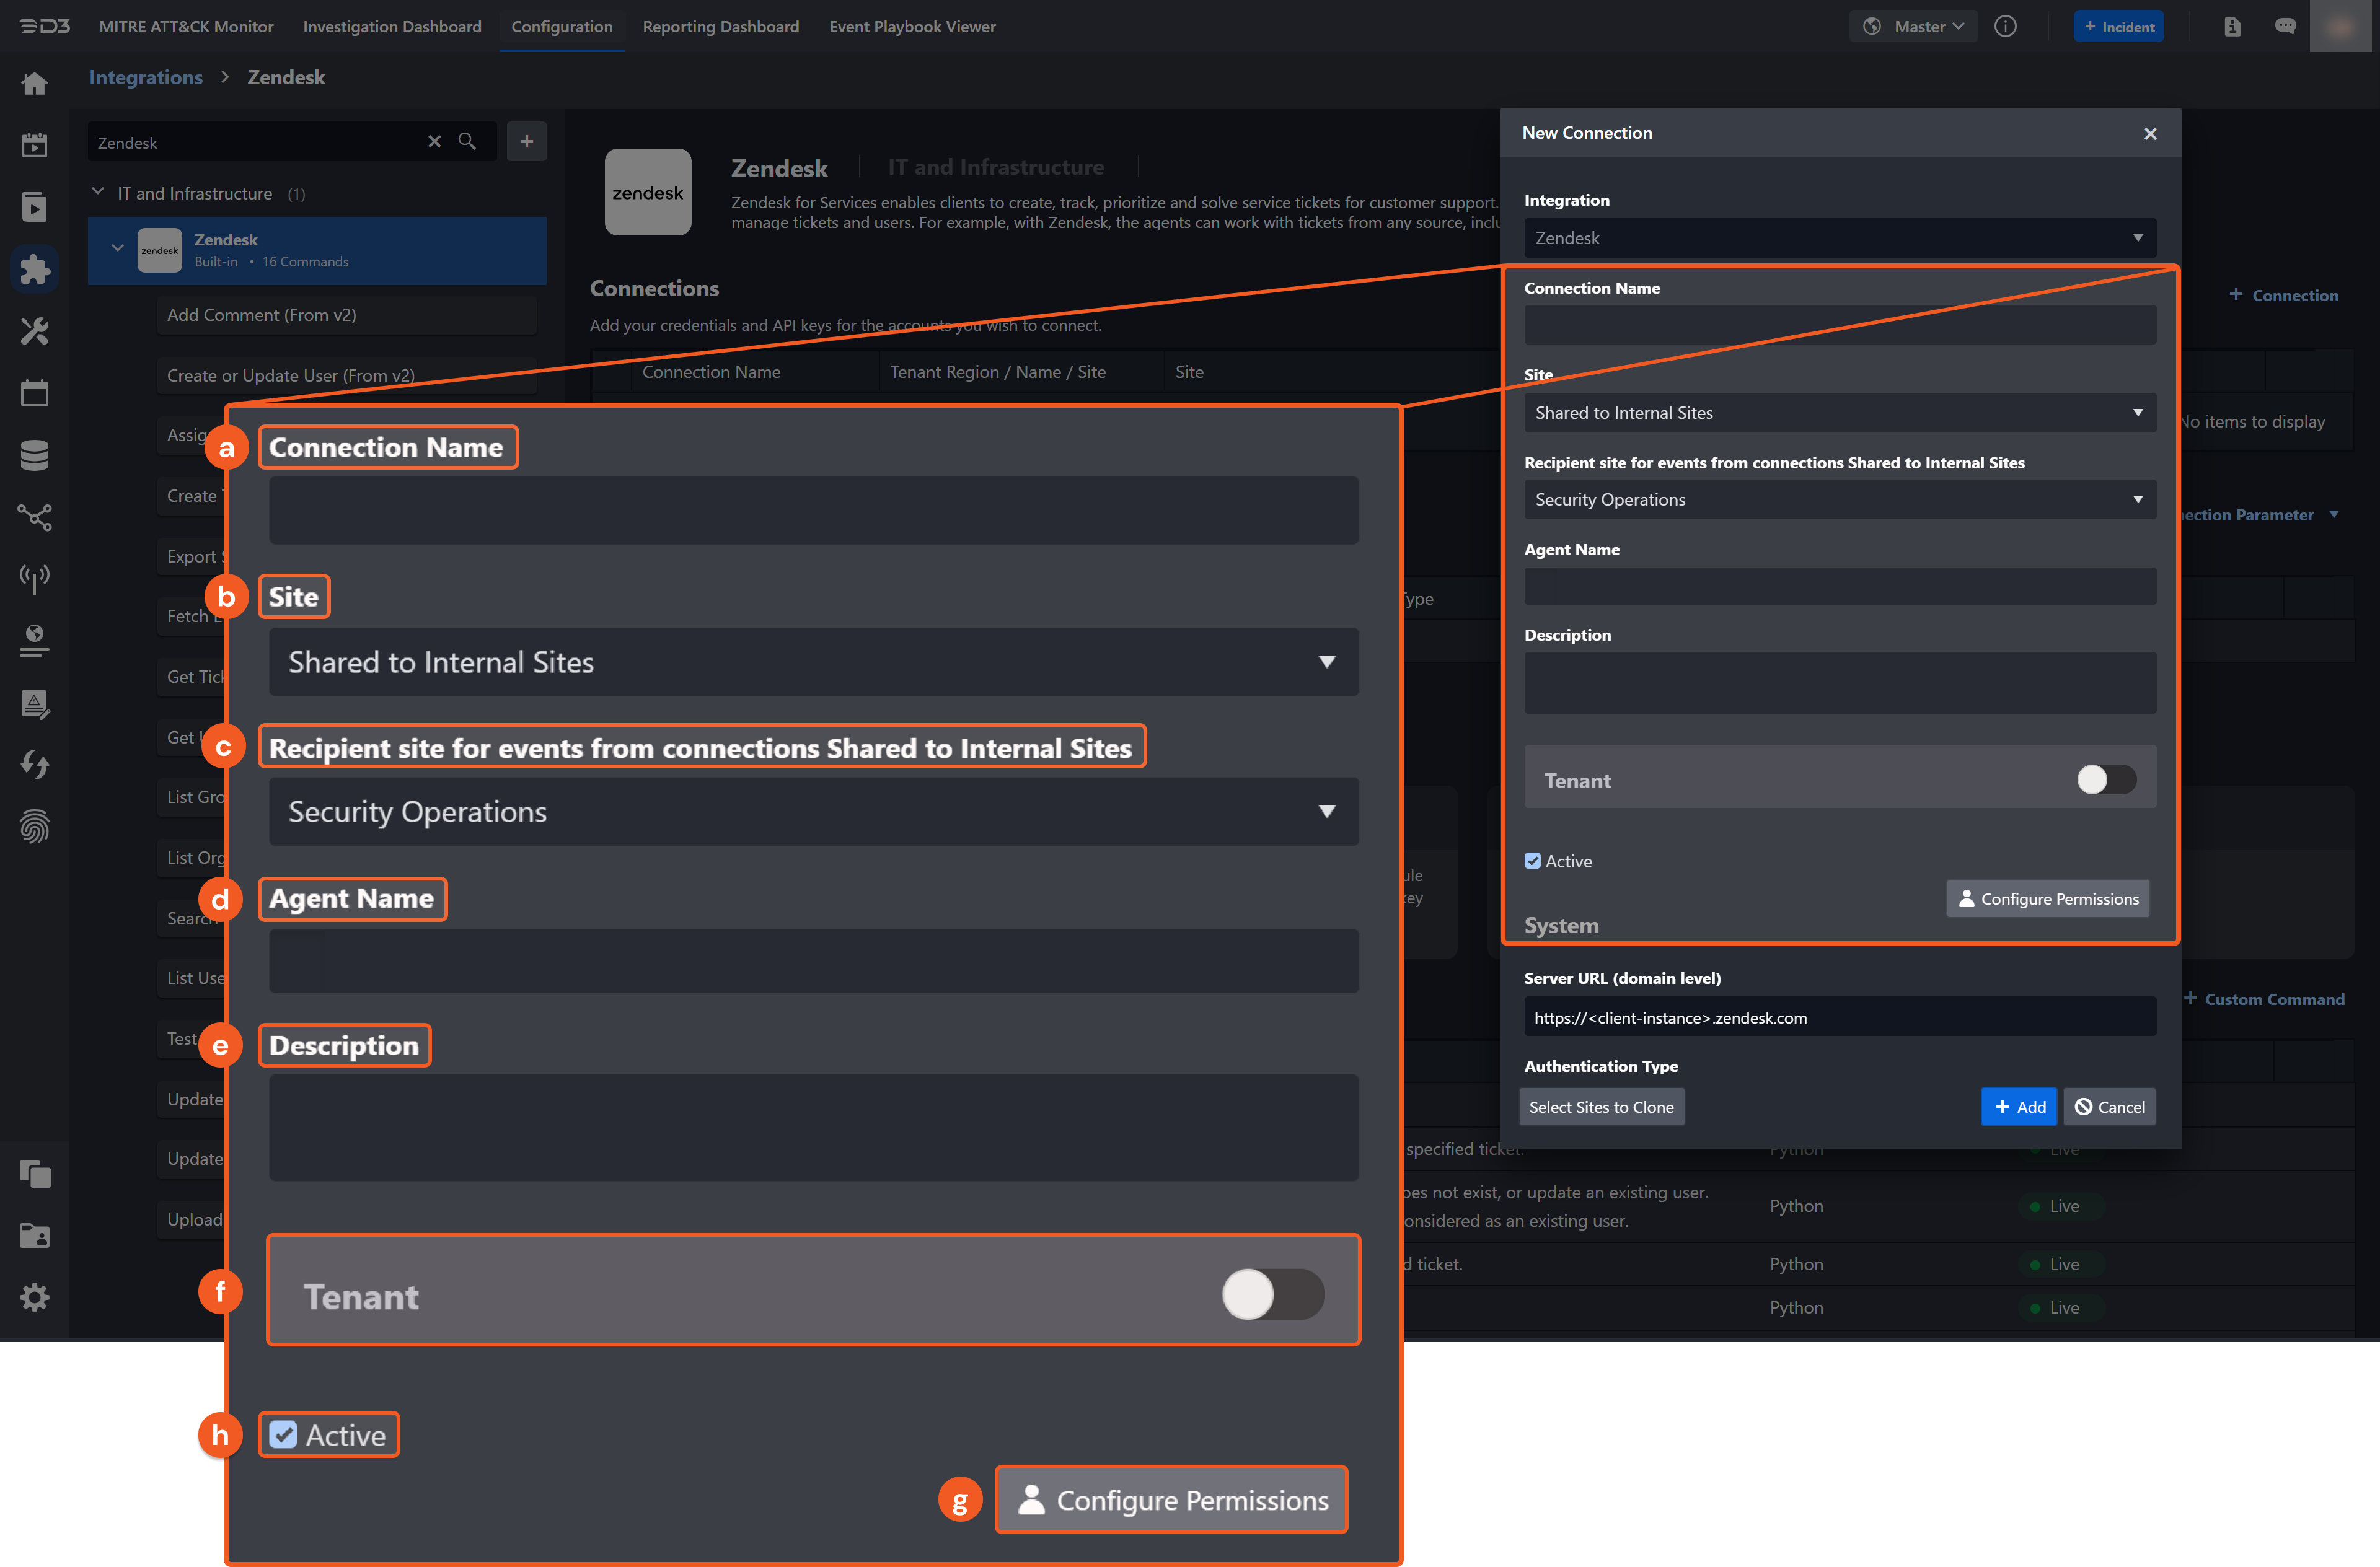This screenshot has height=1567, width=2380.
Task: Open the settings gear sidebar icon
Action: 35,1297
